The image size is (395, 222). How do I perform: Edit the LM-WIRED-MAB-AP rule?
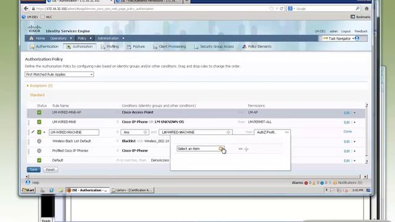tap(347, 113)
